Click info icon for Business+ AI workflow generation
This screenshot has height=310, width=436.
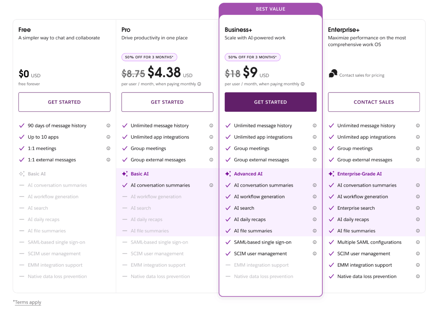pyautogui.click(x=315, y=197)
